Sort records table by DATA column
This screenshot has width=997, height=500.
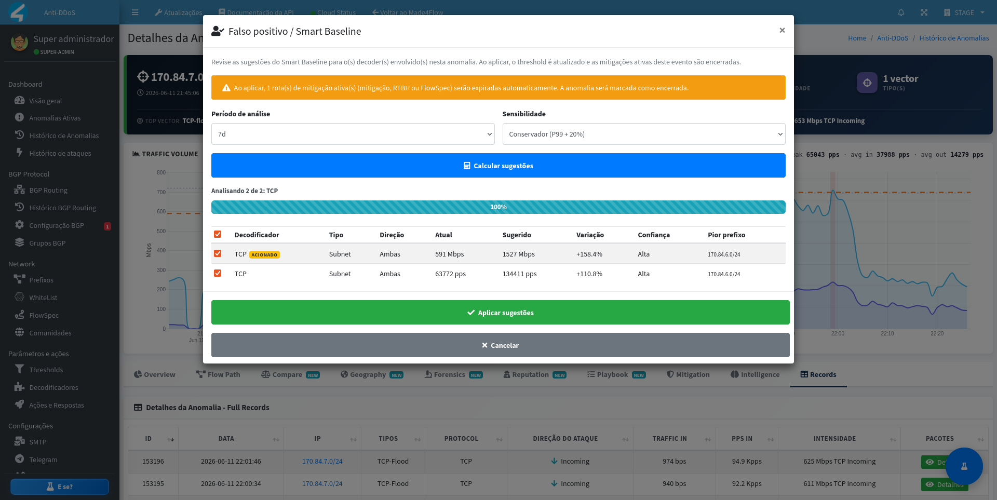pos(231,439)
